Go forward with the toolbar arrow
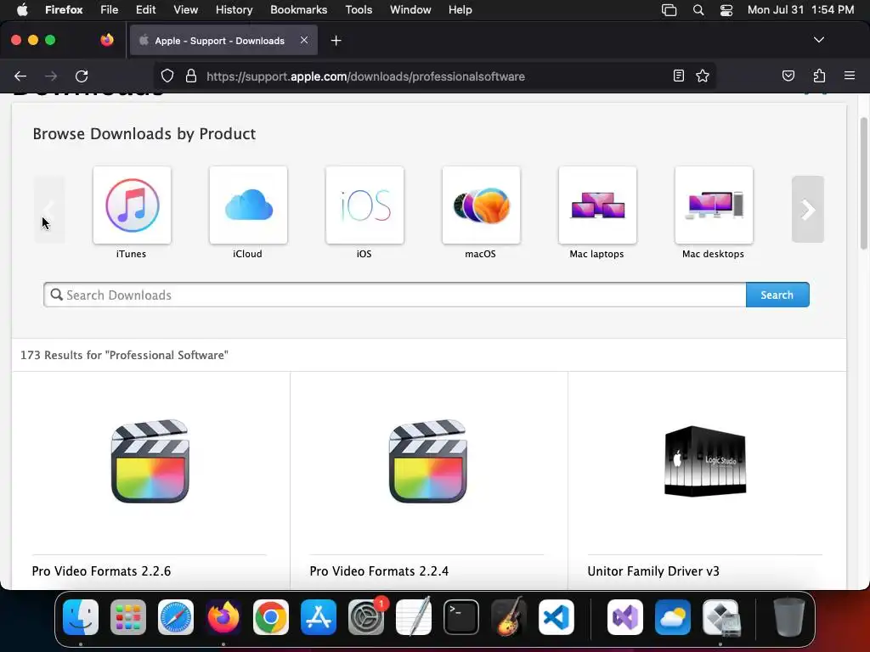 51,76
